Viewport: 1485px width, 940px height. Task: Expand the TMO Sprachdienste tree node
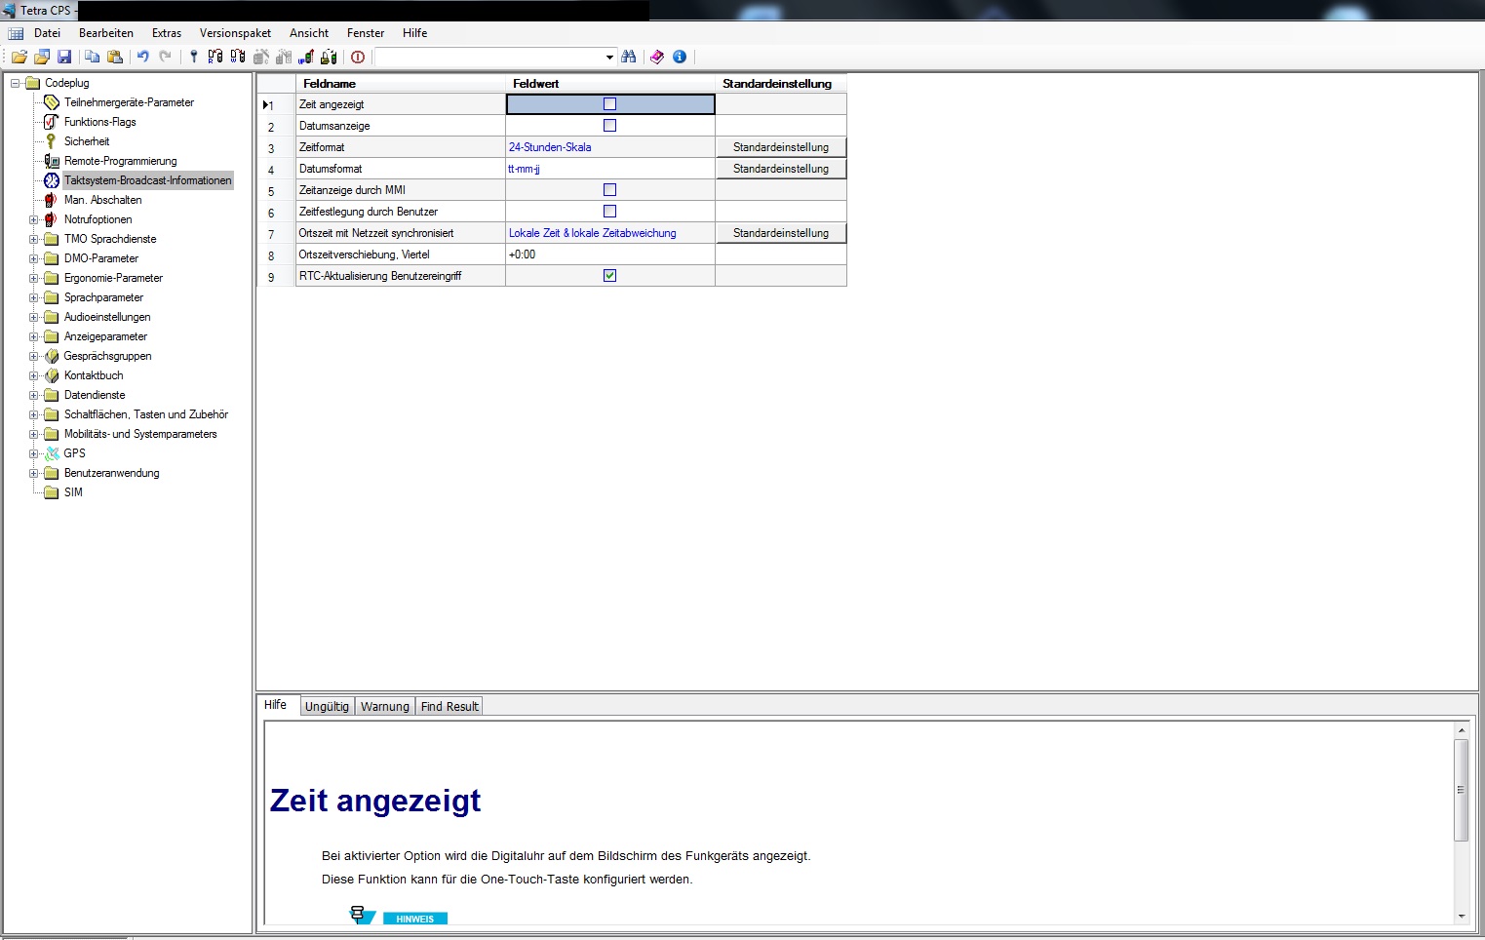[34, 239]
